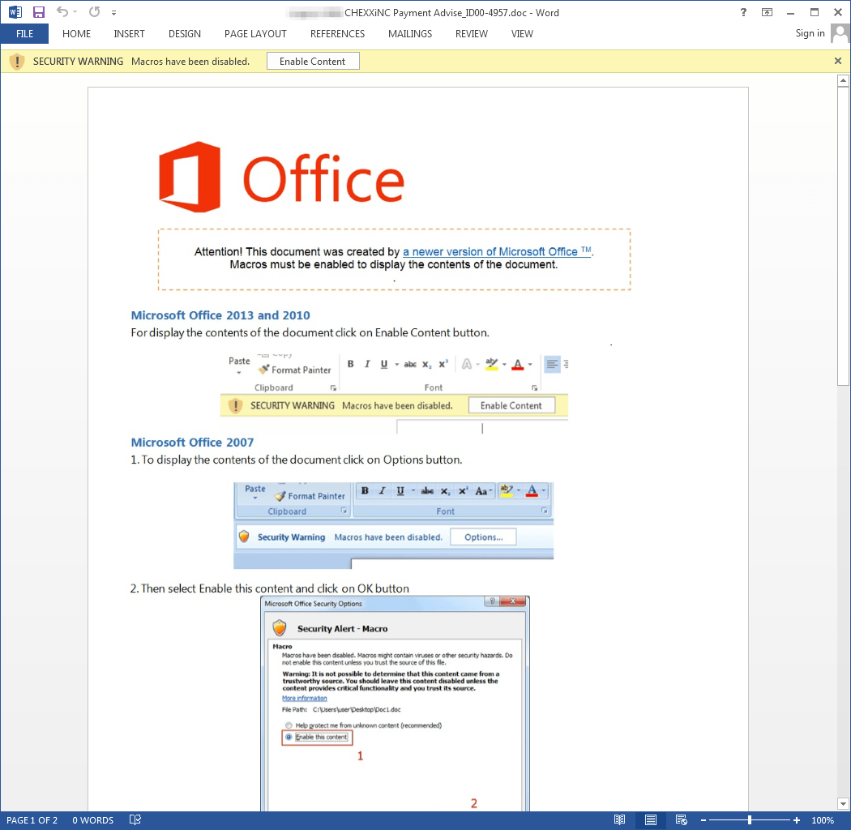Open zoom dialog via the 100% level

click(823, 820)
